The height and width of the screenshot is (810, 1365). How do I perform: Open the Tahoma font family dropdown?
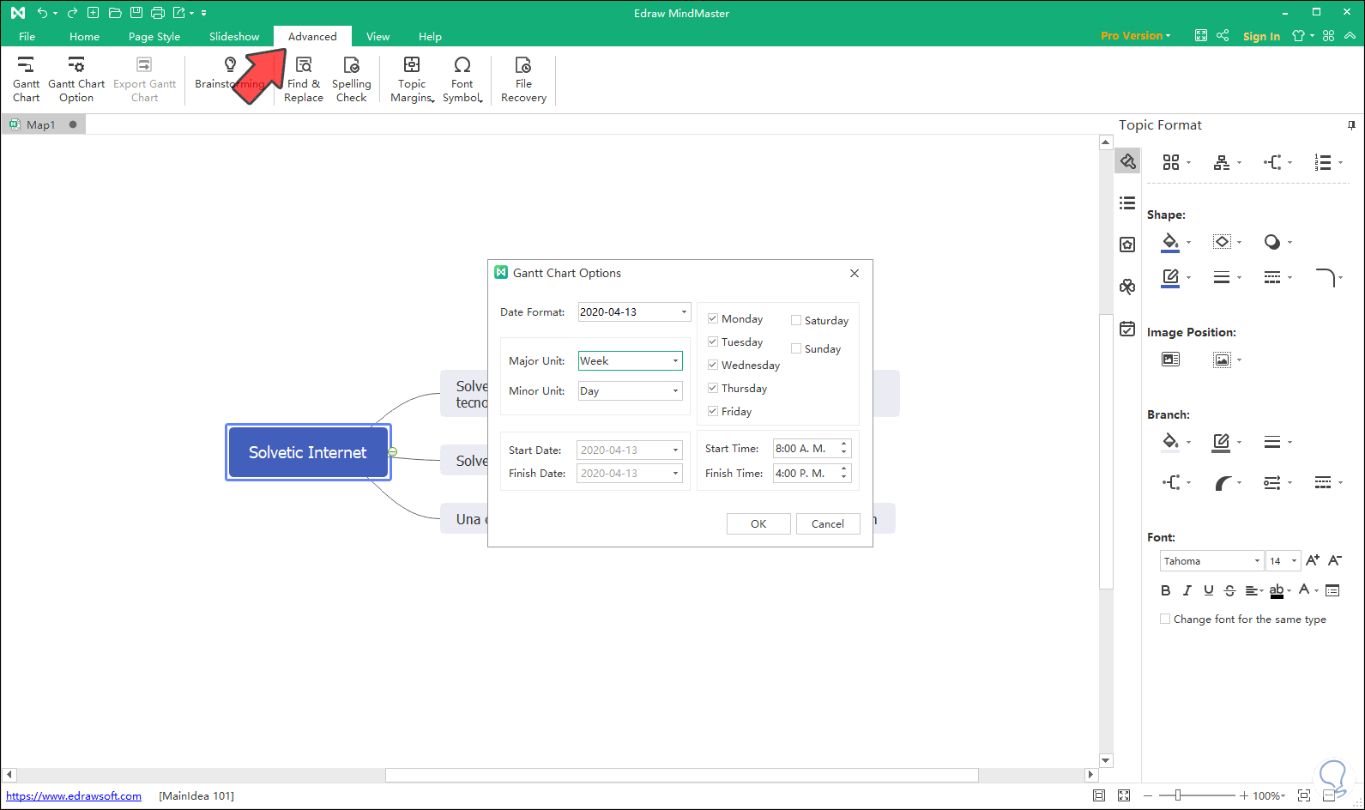pos(1212,561)
